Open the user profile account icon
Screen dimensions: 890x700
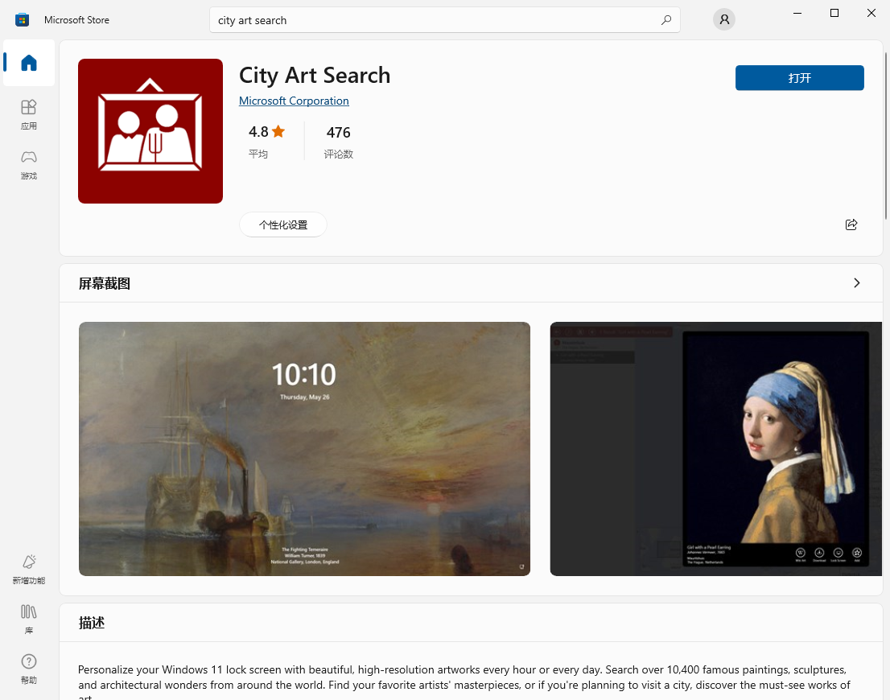724,20
